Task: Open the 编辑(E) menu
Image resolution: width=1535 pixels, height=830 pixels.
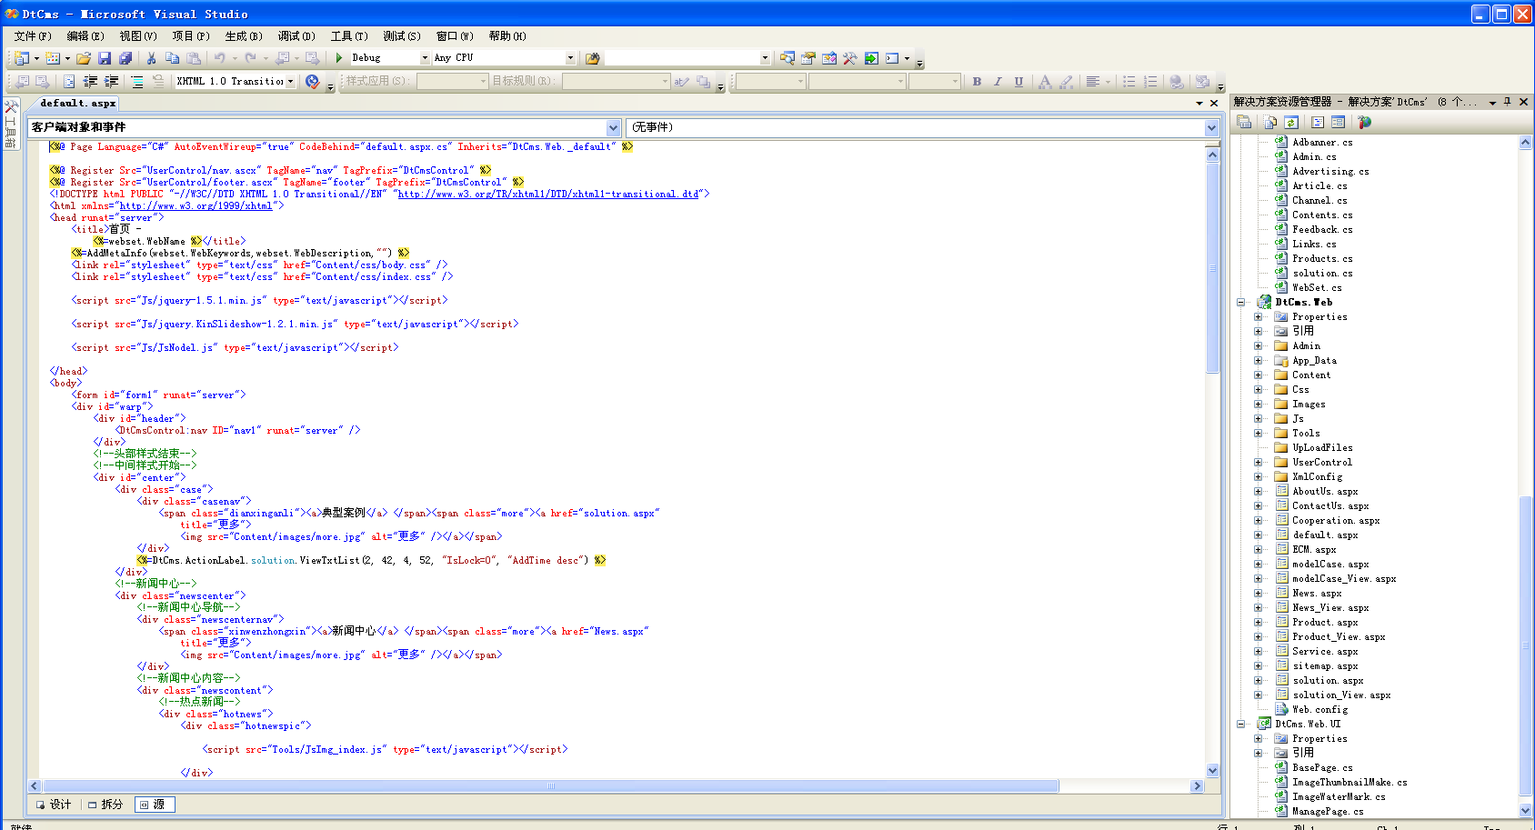Action: pyautogui.click(x=85, y=36)
